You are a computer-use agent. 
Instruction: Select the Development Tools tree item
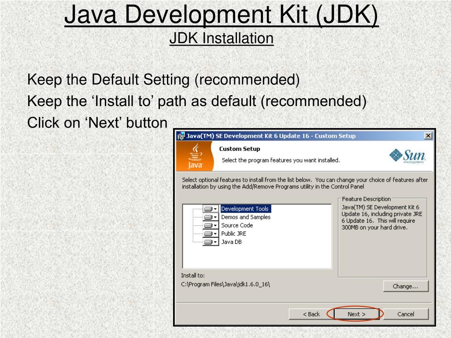pyautogui.click(x=245, y=209)
